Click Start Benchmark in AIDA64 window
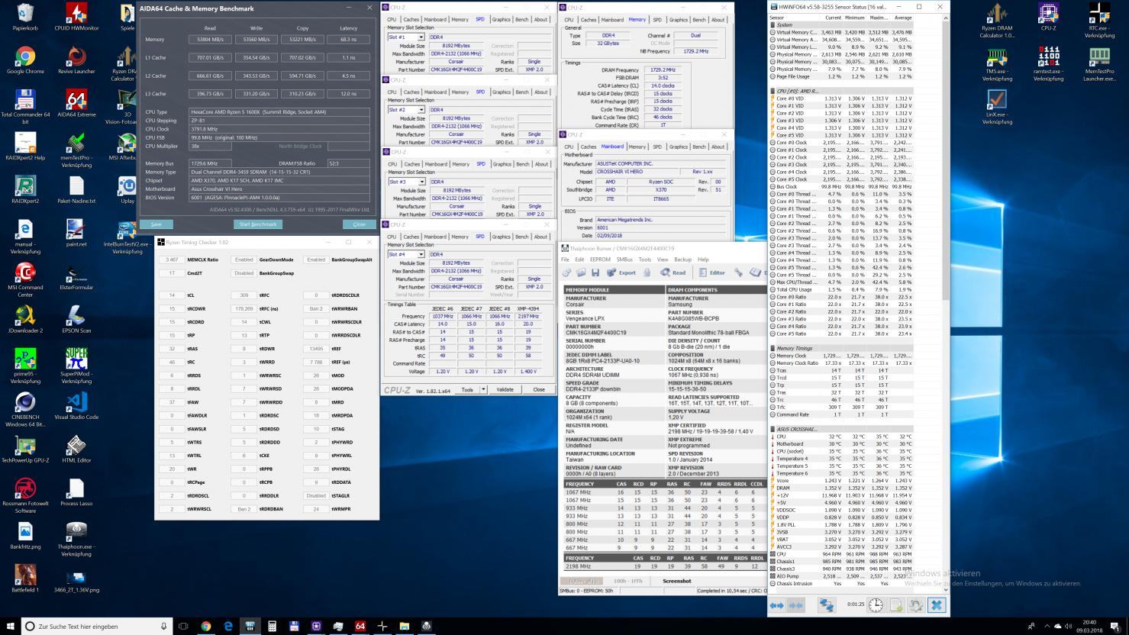The image size is (1129, 635). (x=258, y=224)
